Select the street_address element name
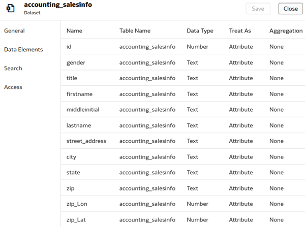This screenshot has height=227, width=305. click(x=86, y=141)
